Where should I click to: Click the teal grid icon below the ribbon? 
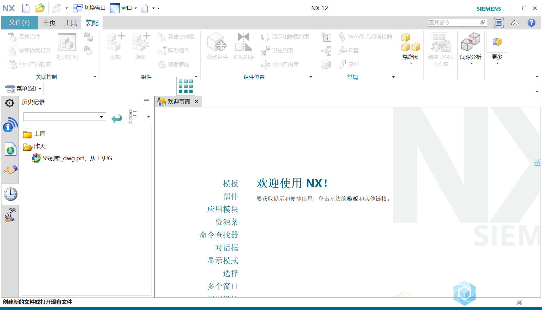point(186,86)
